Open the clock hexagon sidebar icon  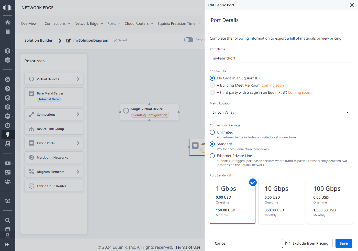(x=8, y=125)
